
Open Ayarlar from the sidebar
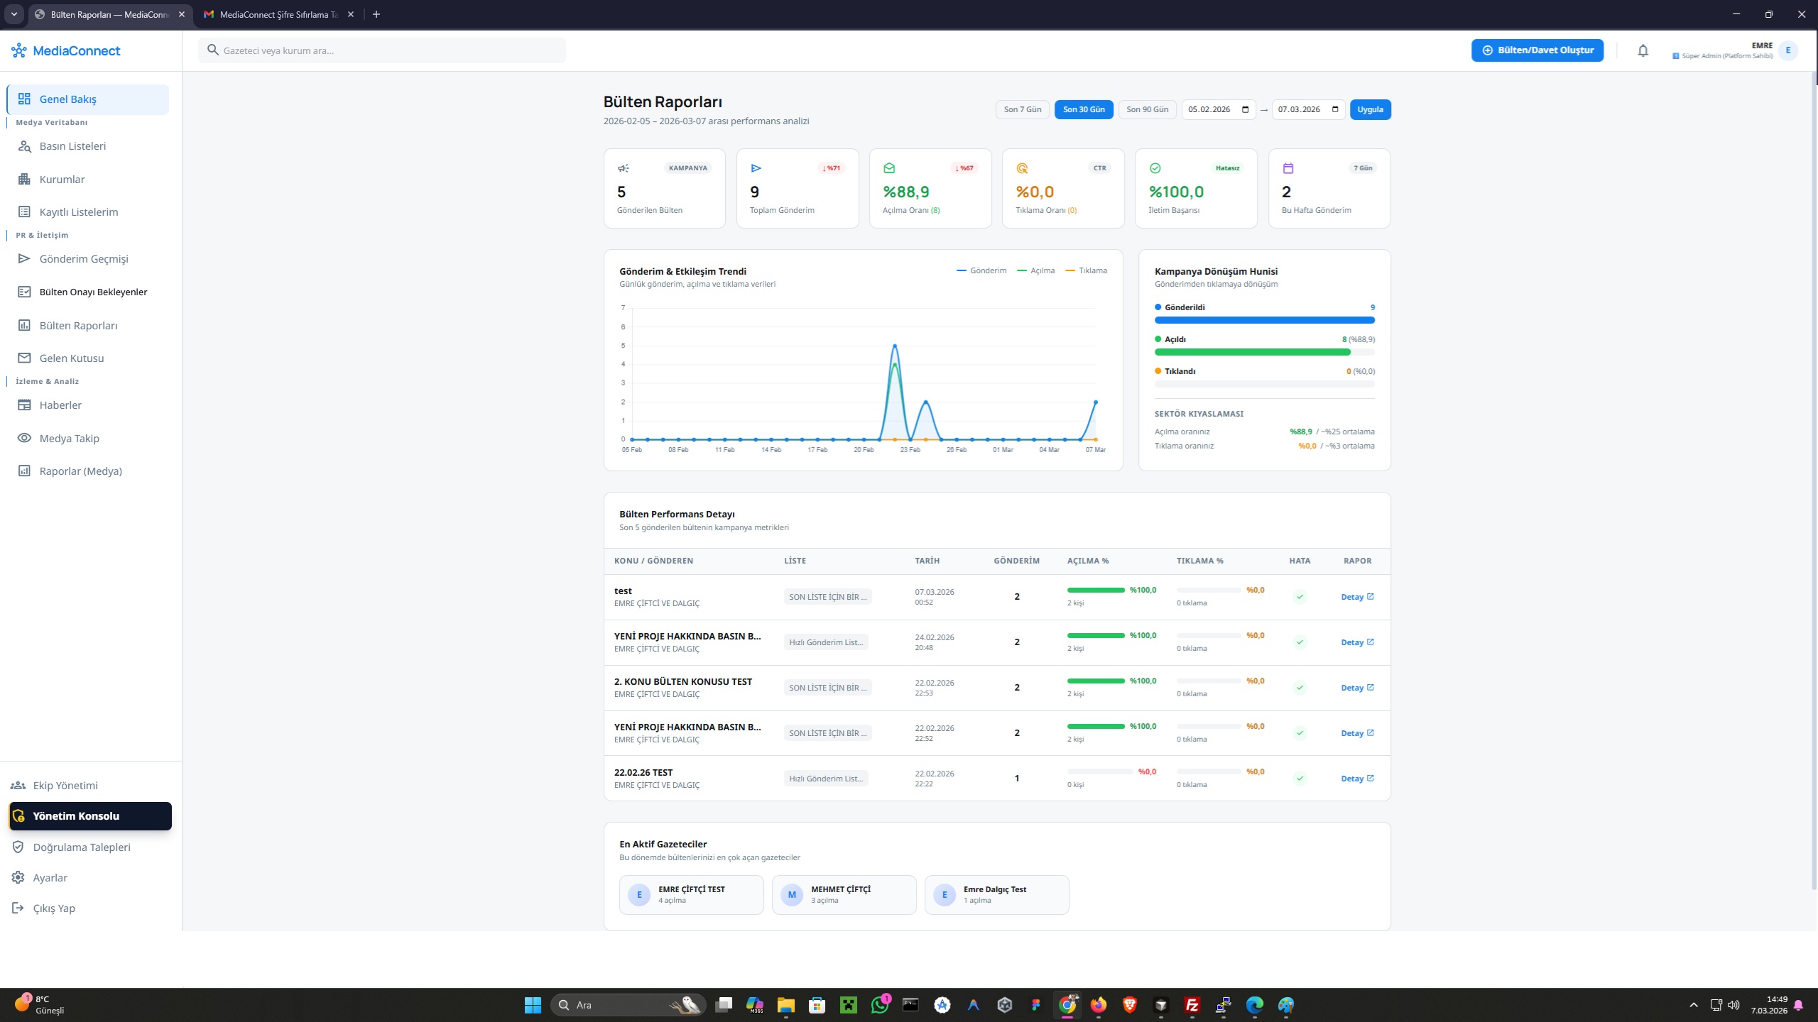point(50,878)
